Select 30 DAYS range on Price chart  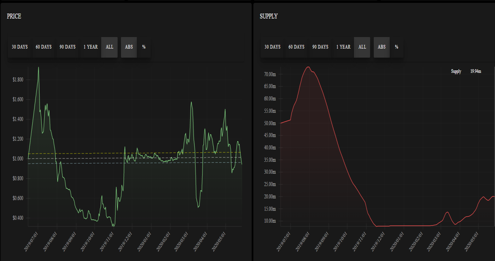tap(20, 47)
